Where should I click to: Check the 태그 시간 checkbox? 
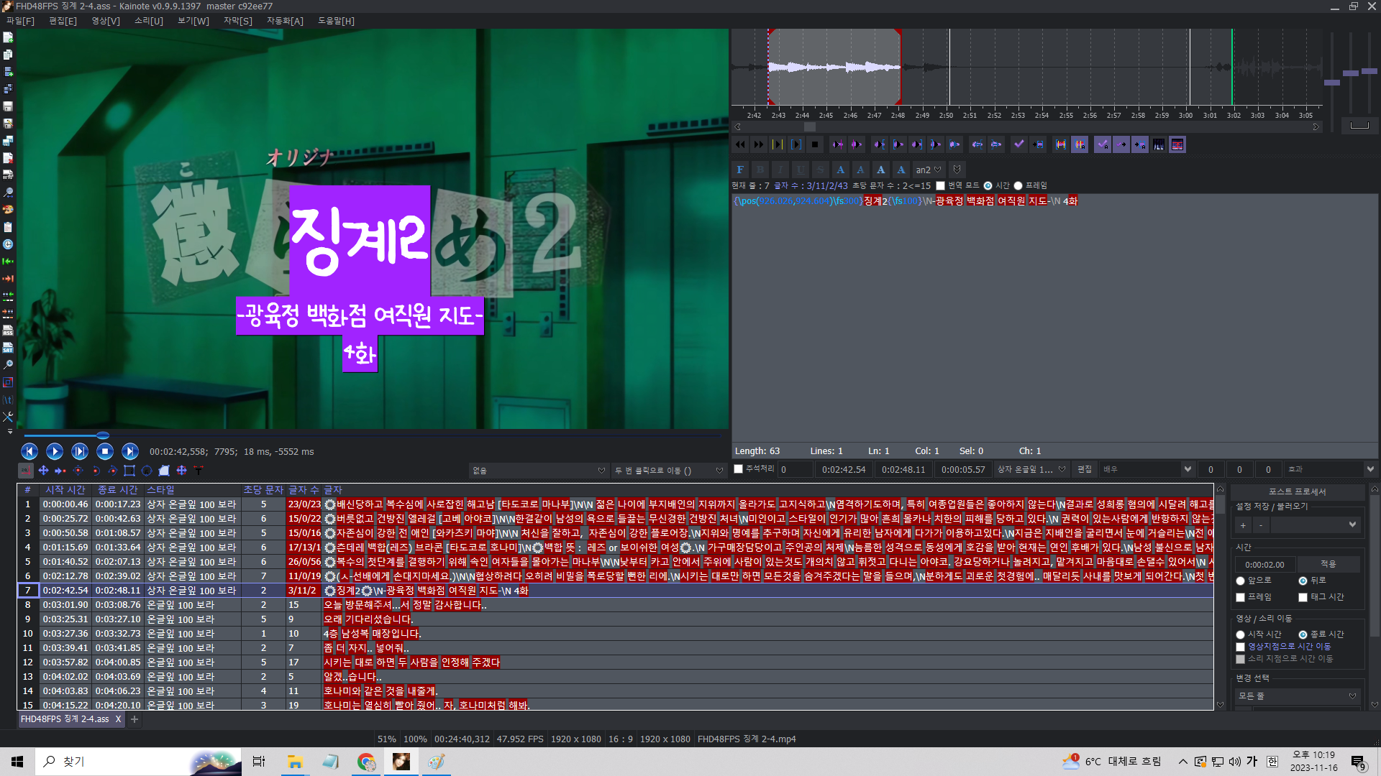coord(1303,597)
